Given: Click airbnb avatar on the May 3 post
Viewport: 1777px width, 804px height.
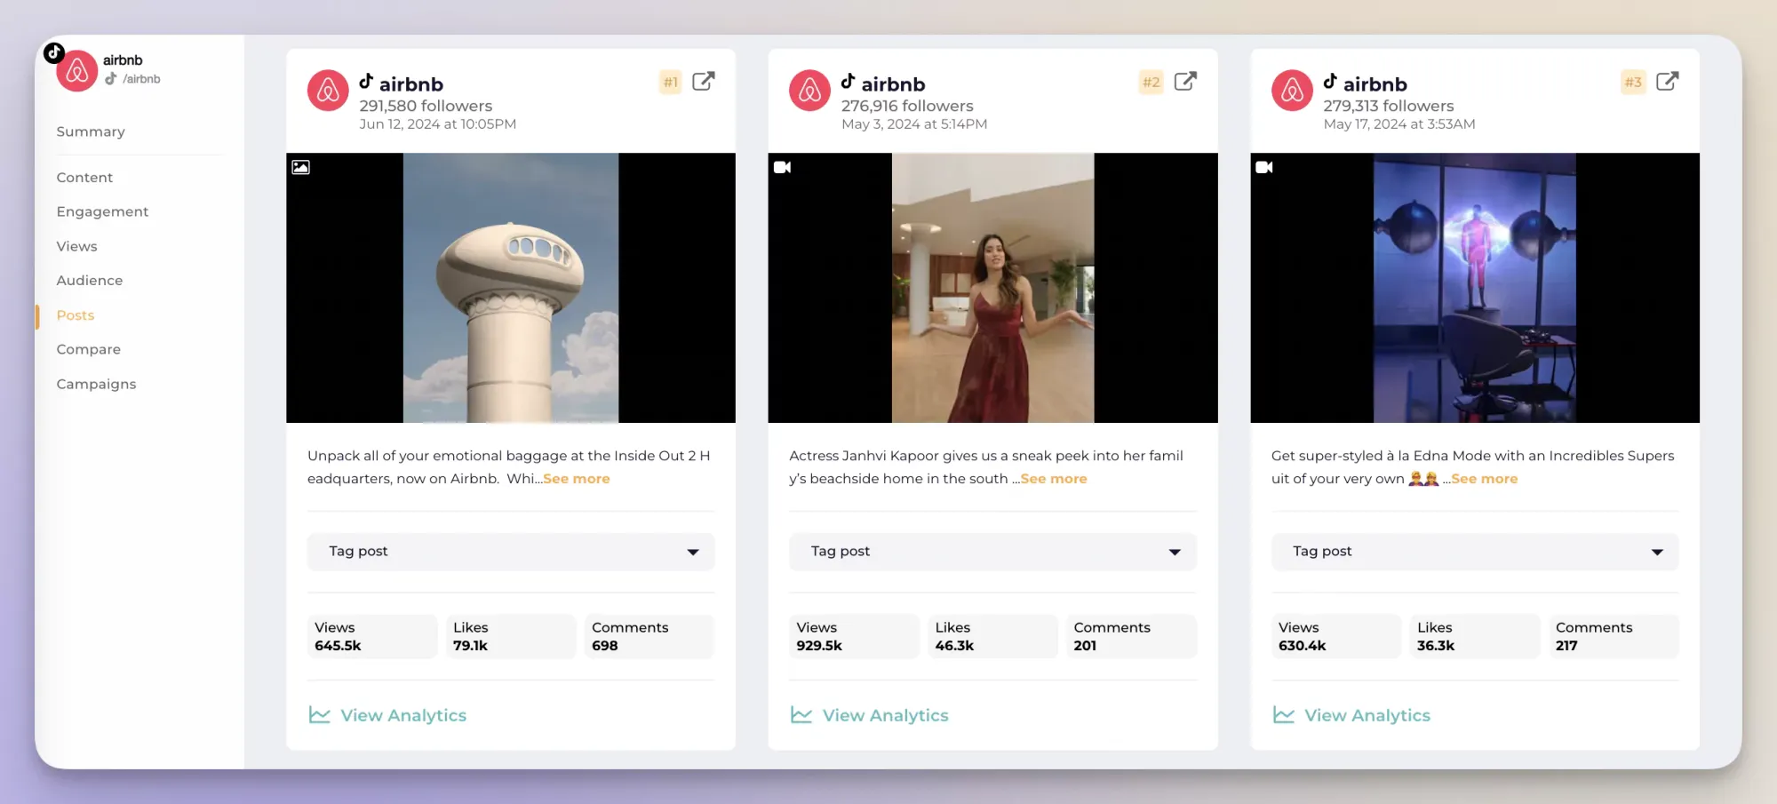Looking at the screenshot, I should pyautogui.click(x=809, y=91).
